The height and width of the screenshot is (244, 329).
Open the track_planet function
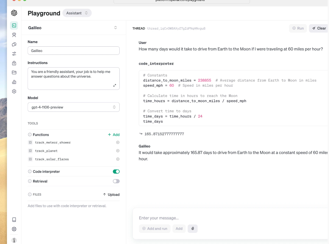[x=46, y=151]
